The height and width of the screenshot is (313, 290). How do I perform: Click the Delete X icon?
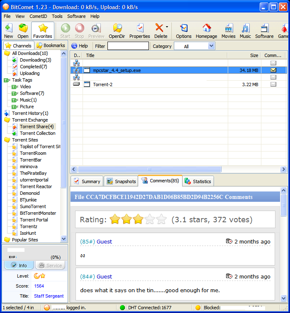tap(159, 28)
